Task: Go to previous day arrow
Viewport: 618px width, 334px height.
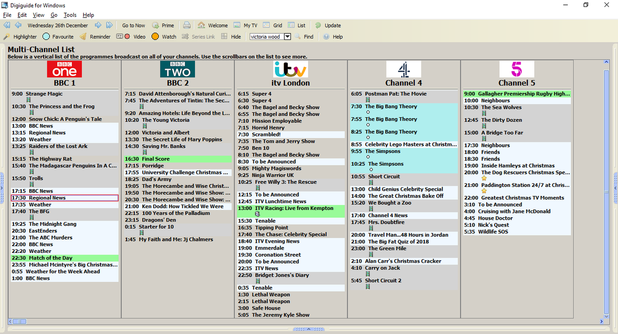Action: [18, 25]
